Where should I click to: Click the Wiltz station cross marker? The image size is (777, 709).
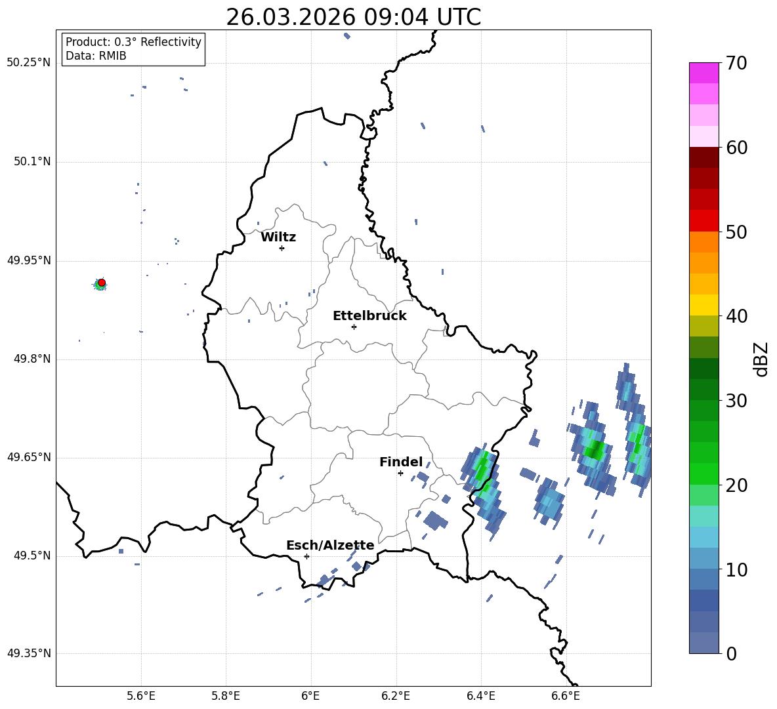click(282, 248)
